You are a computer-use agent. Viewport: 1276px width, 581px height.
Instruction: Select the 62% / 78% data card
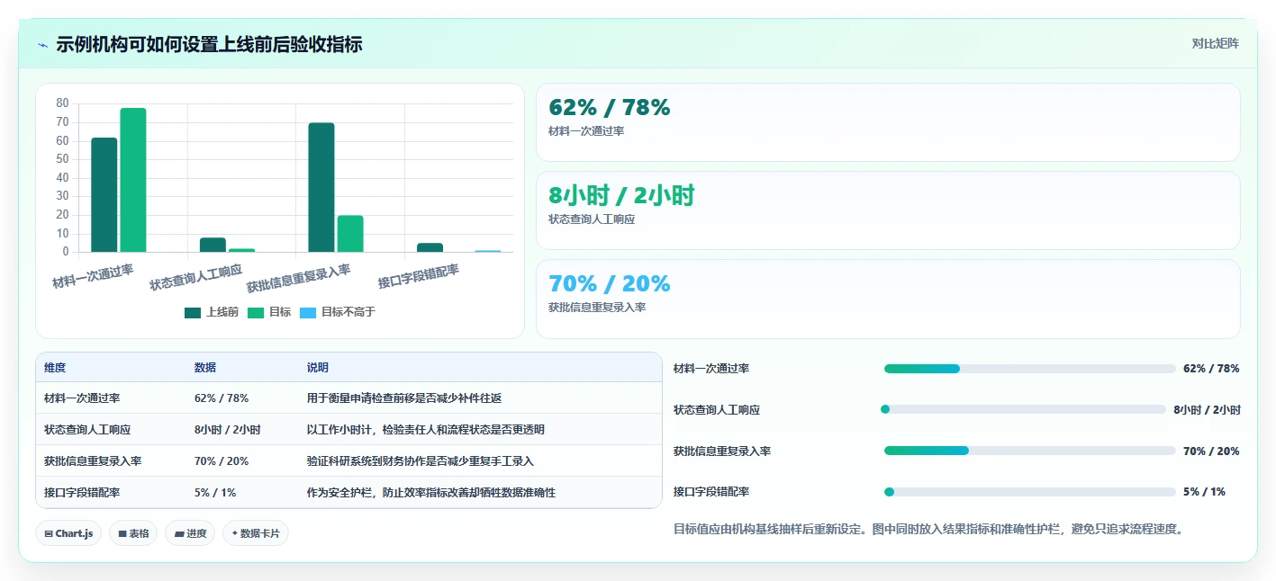888,122
